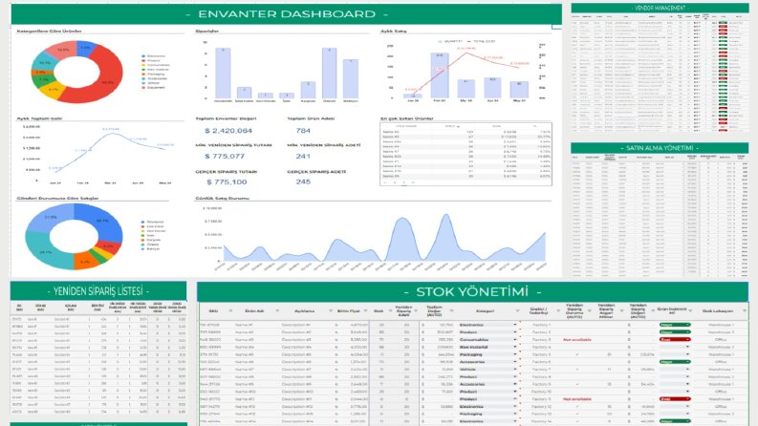Click the Description #2 cell in Stok Yönetimi table
This screenshot has width=758, height=426.
point(296,332)
